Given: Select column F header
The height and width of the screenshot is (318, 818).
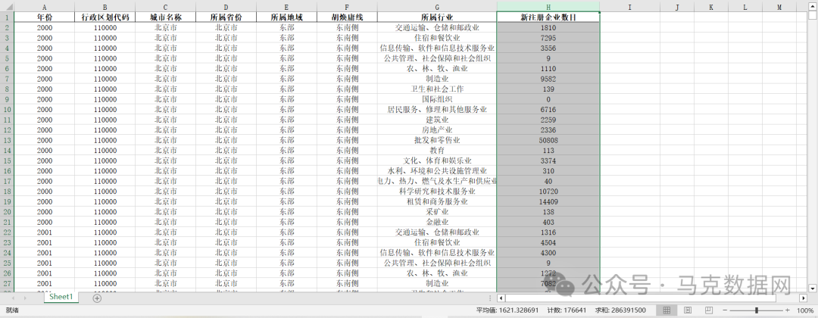Looking at the screenshot, I should (347, 8).
